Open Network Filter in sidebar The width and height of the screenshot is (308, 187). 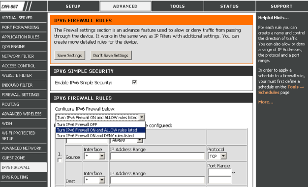23,56
